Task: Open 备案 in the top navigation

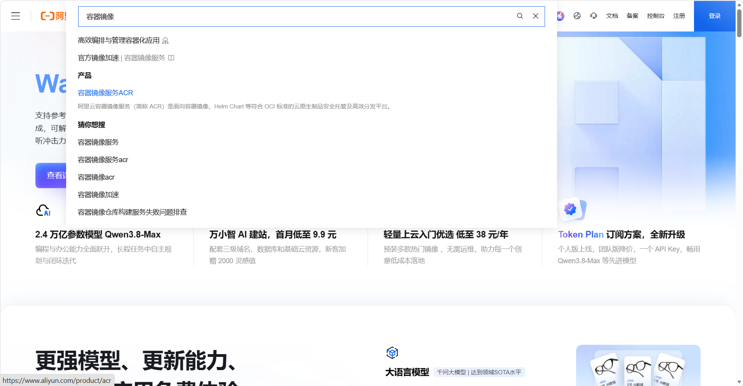Action: coord(633,16)
